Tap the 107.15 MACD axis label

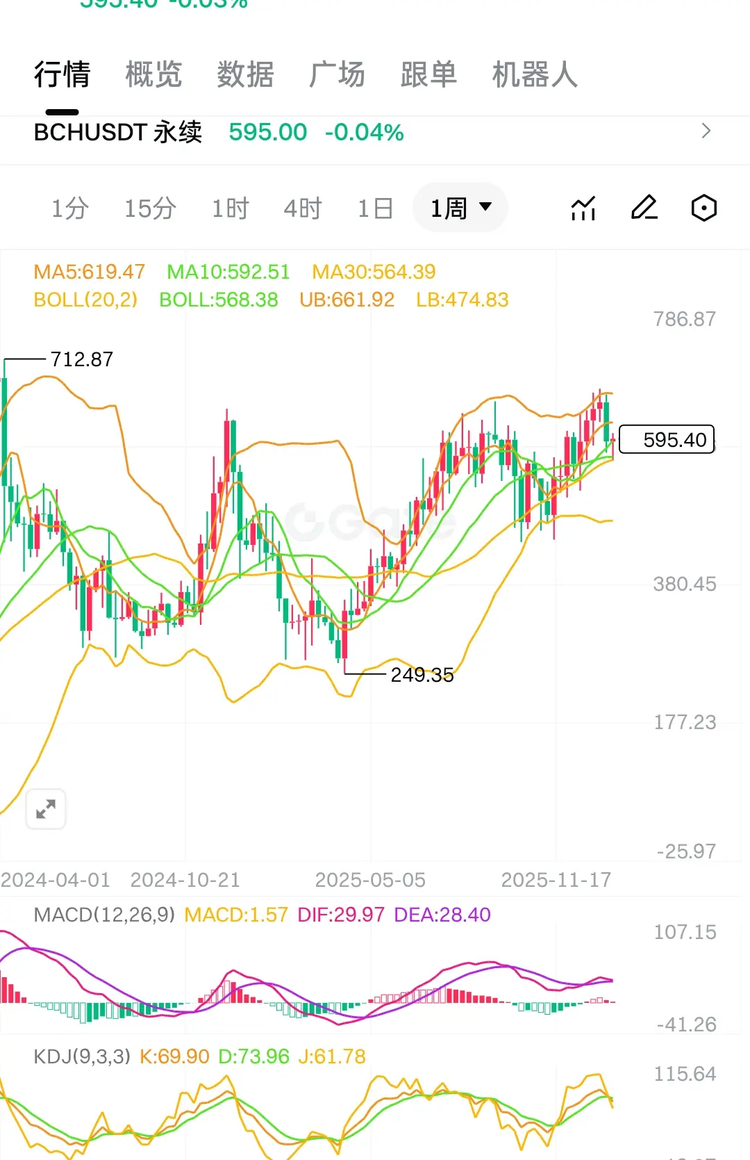pos(685,932)
